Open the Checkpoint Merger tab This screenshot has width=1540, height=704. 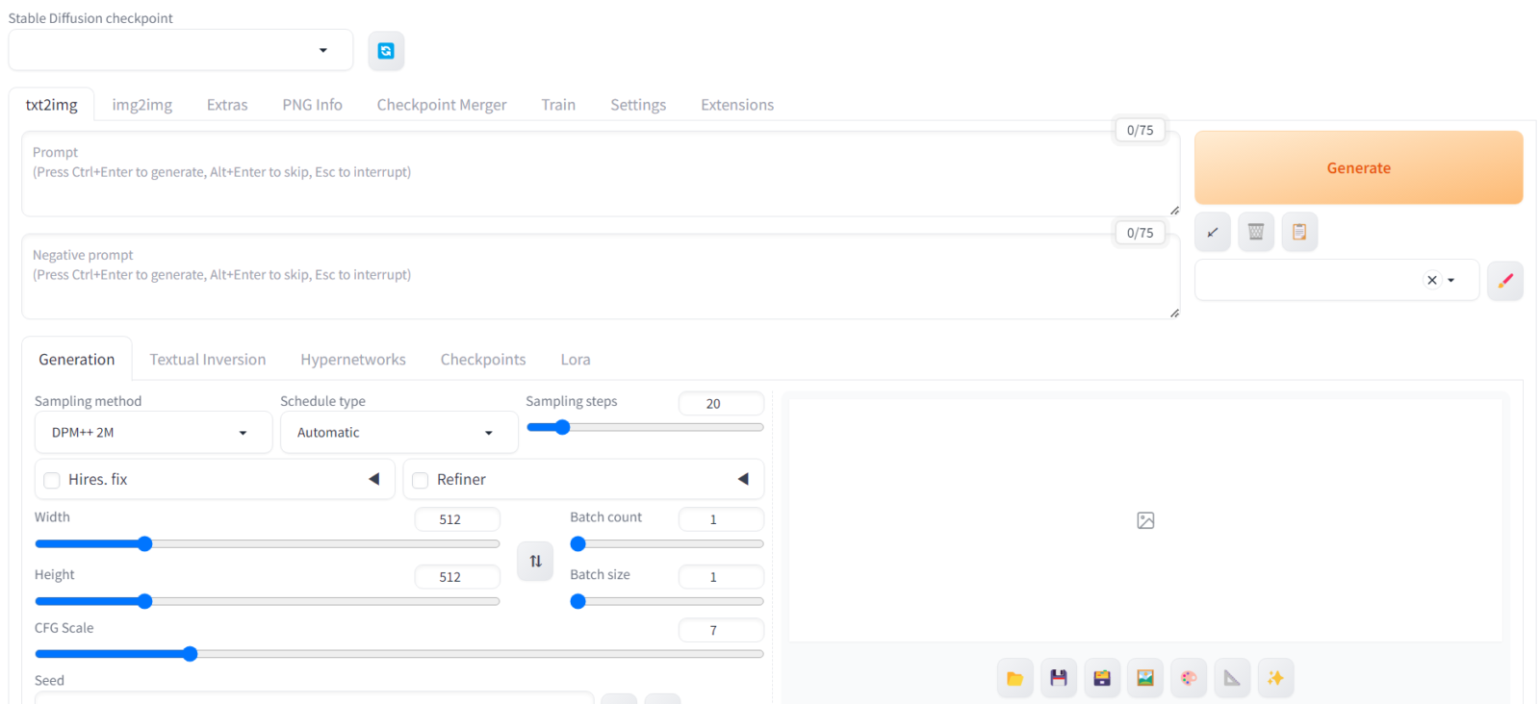(x=442, y=105)
